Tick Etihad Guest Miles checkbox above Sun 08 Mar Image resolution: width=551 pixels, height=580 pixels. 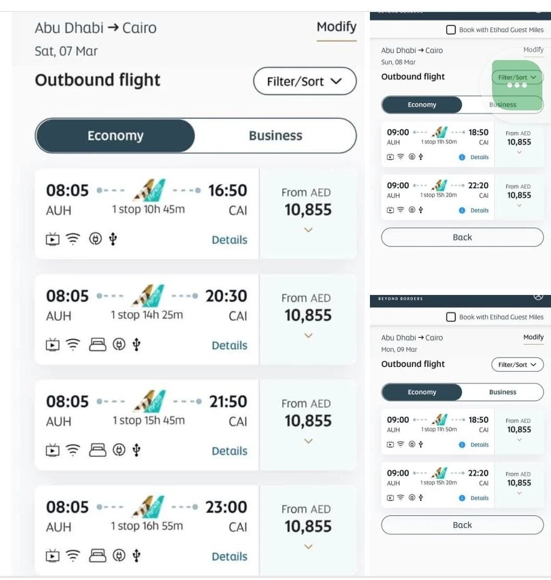pos(451,30)
